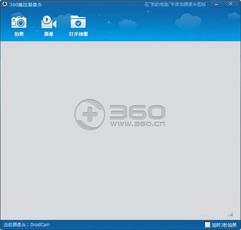Click the camera icon to take a photo

(x=19, y=22)
